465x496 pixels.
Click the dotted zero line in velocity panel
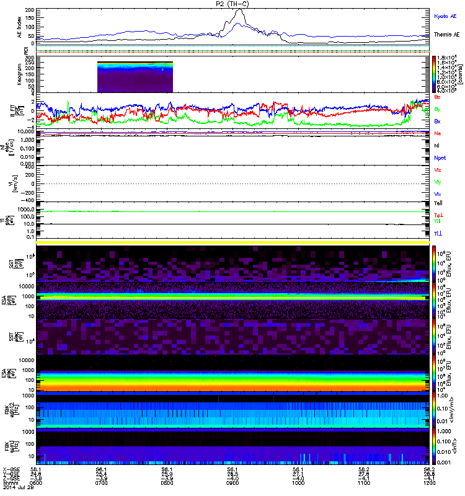coord(232,184)
